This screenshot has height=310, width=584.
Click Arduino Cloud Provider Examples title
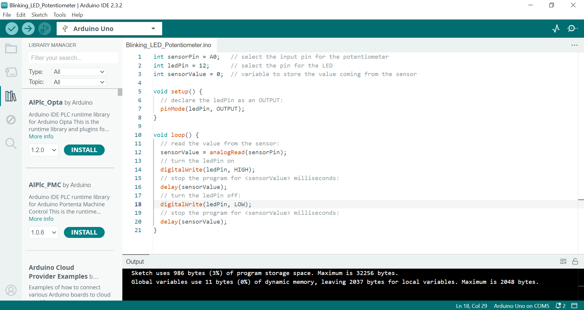(x=58, y=272)
